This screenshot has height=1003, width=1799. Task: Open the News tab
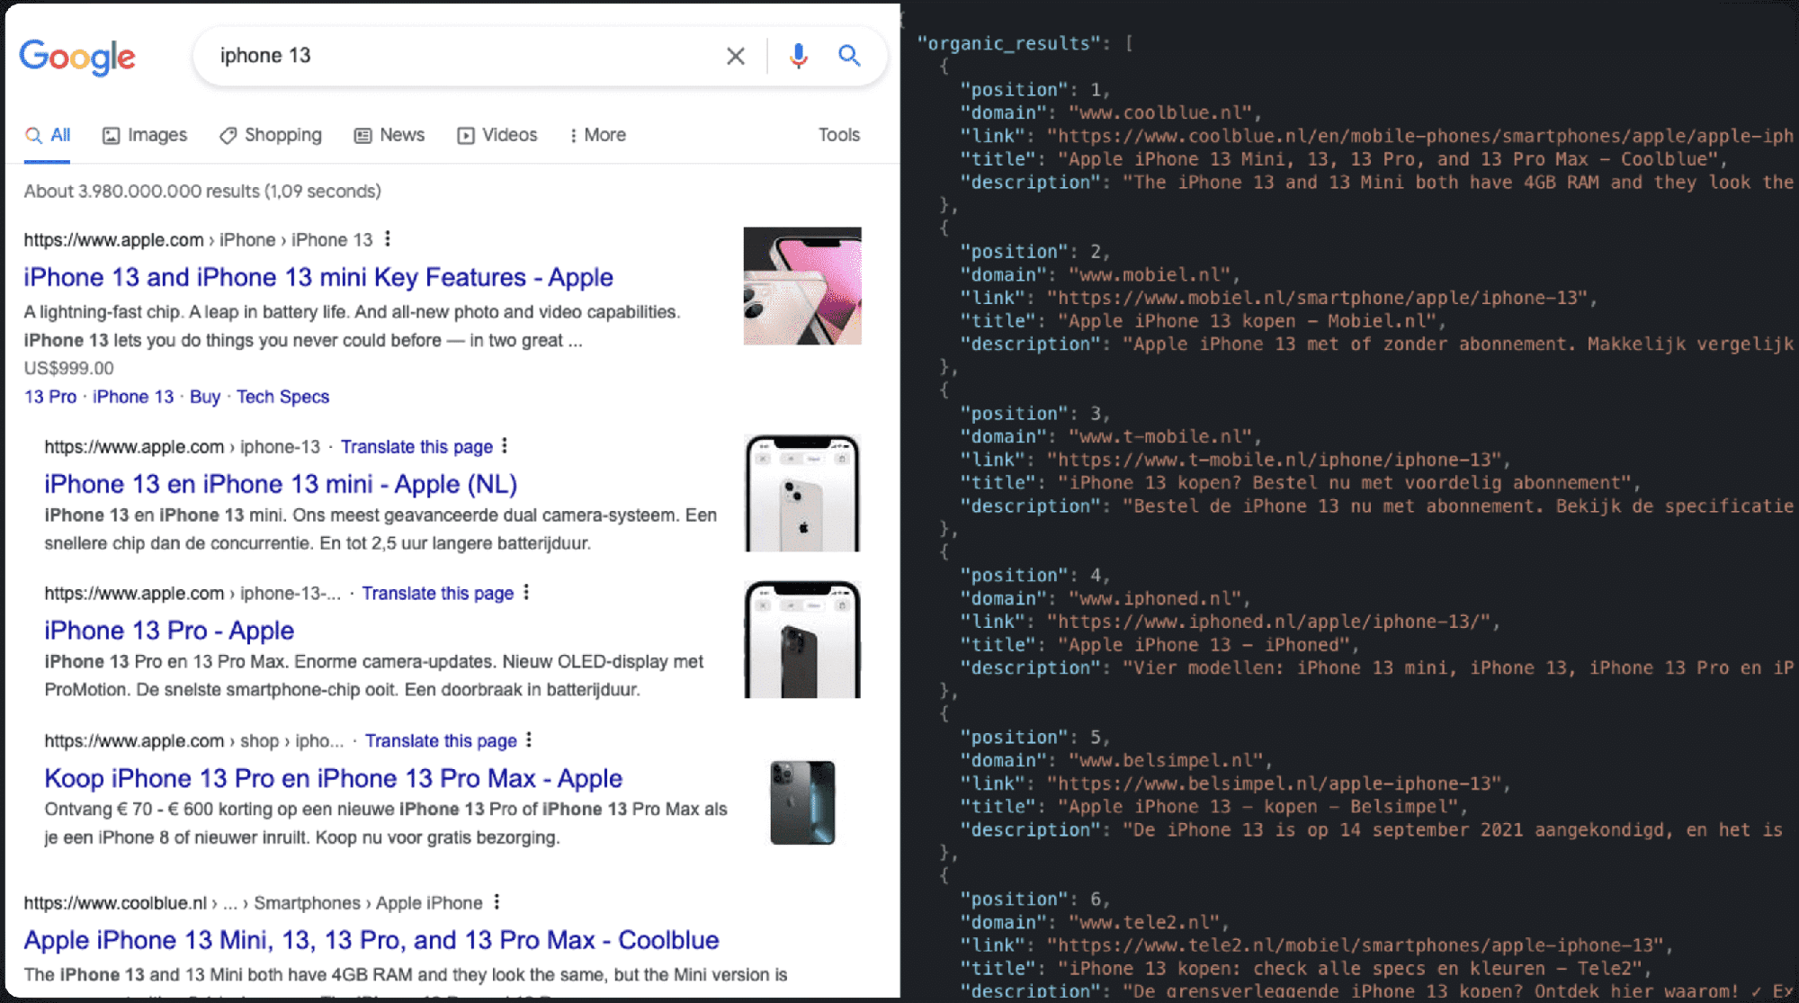coord(389,135)
